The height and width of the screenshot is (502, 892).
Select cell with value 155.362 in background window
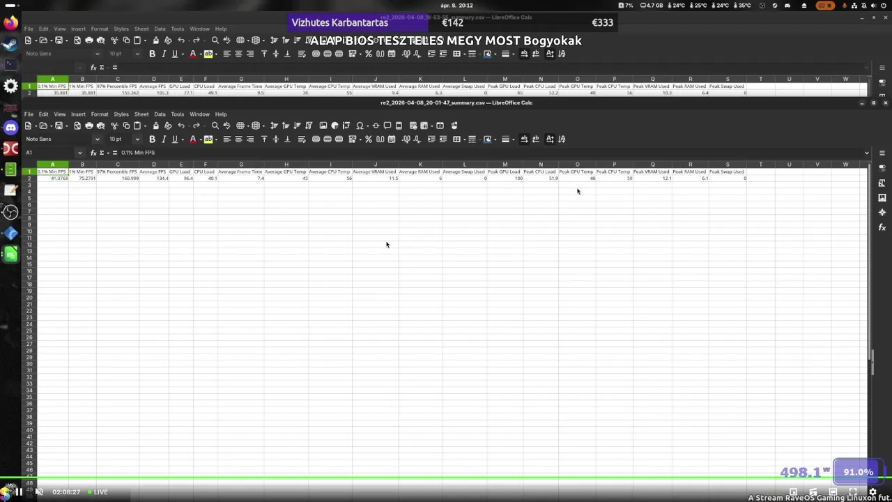point(118,93)
